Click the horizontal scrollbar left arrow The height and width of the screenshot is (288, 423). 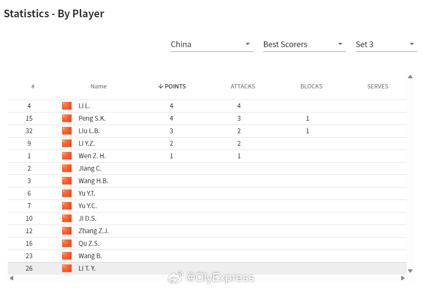12,278
